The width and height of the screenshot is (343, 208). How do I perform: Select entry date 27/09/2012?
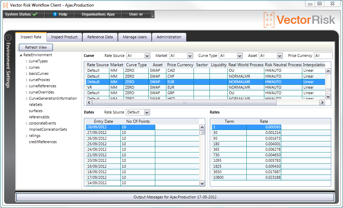point(143,132)
